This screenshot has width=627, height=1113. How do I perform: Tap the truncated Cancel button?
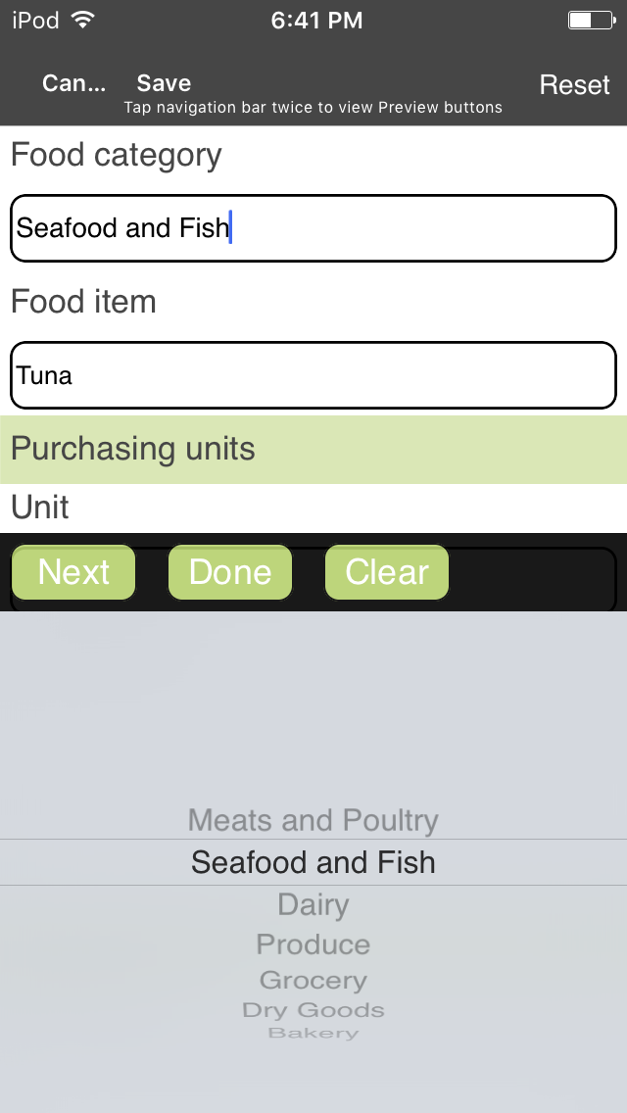coord(73,83)
